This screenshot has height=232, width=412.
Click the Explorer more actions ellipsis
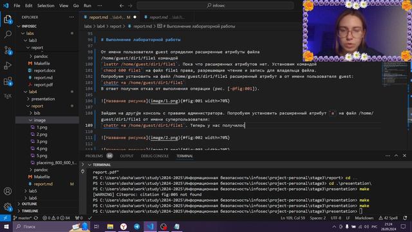pyautogui.click(x=71, y=17)
